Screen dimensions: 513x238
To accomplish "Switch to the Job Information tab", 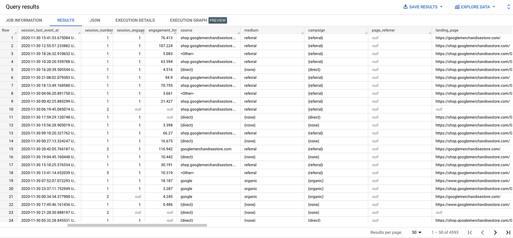I will click(24, 20).
